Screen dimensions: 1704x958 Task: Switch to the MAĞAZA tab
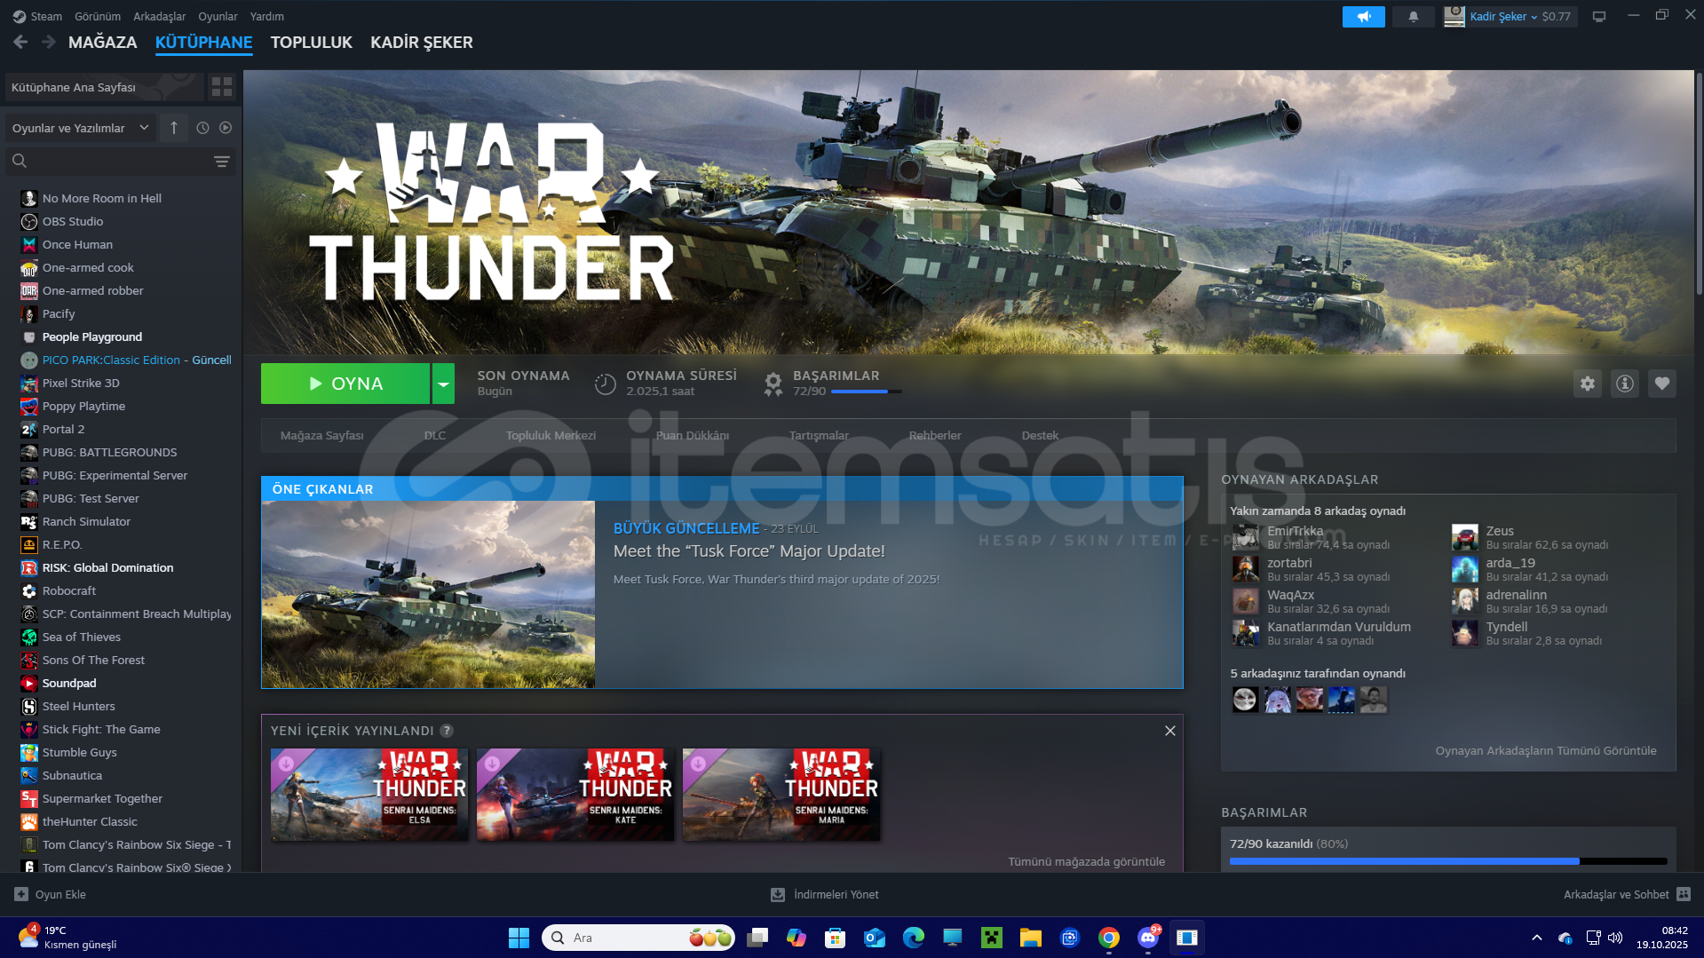(x=103, y=42)
